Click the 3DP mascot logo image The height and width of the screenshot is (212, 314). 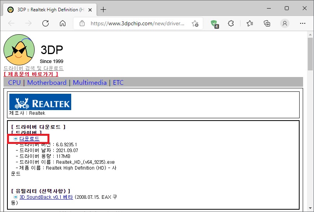(19, 50)
